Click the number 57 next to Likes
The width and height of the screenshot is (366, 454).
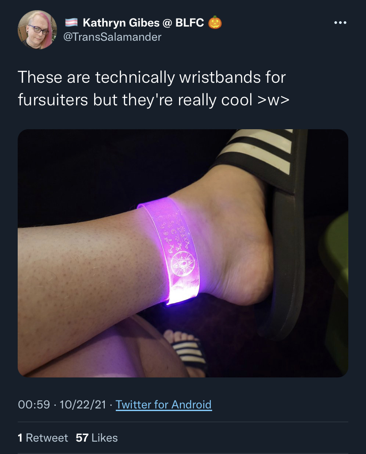pyautogui.click(x=82, y=438)
